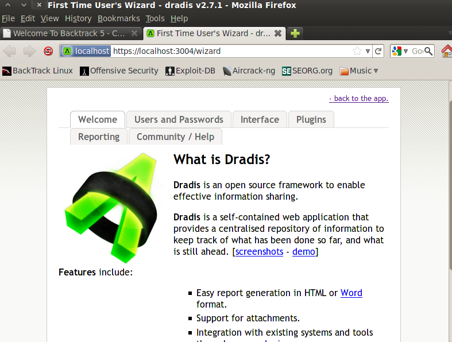Switch to the Reporting wizard tab
The width and height of the screenshot is (452, 342).
pyautogui.click(x=99, y=137)
